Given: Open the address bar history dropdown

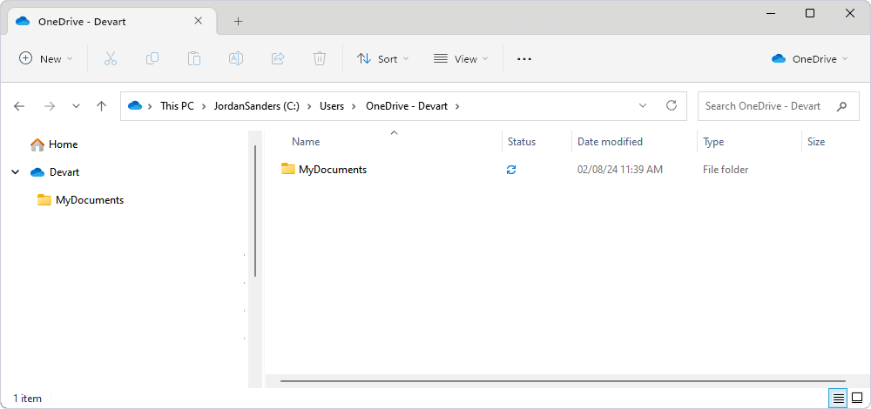Looking at the screenshot, I should pos(643,105).
